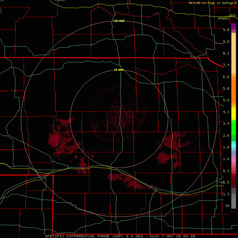
Task: Click the 7.4 value on the color scale
Action: pyautogui.click(x=226, y=65)
